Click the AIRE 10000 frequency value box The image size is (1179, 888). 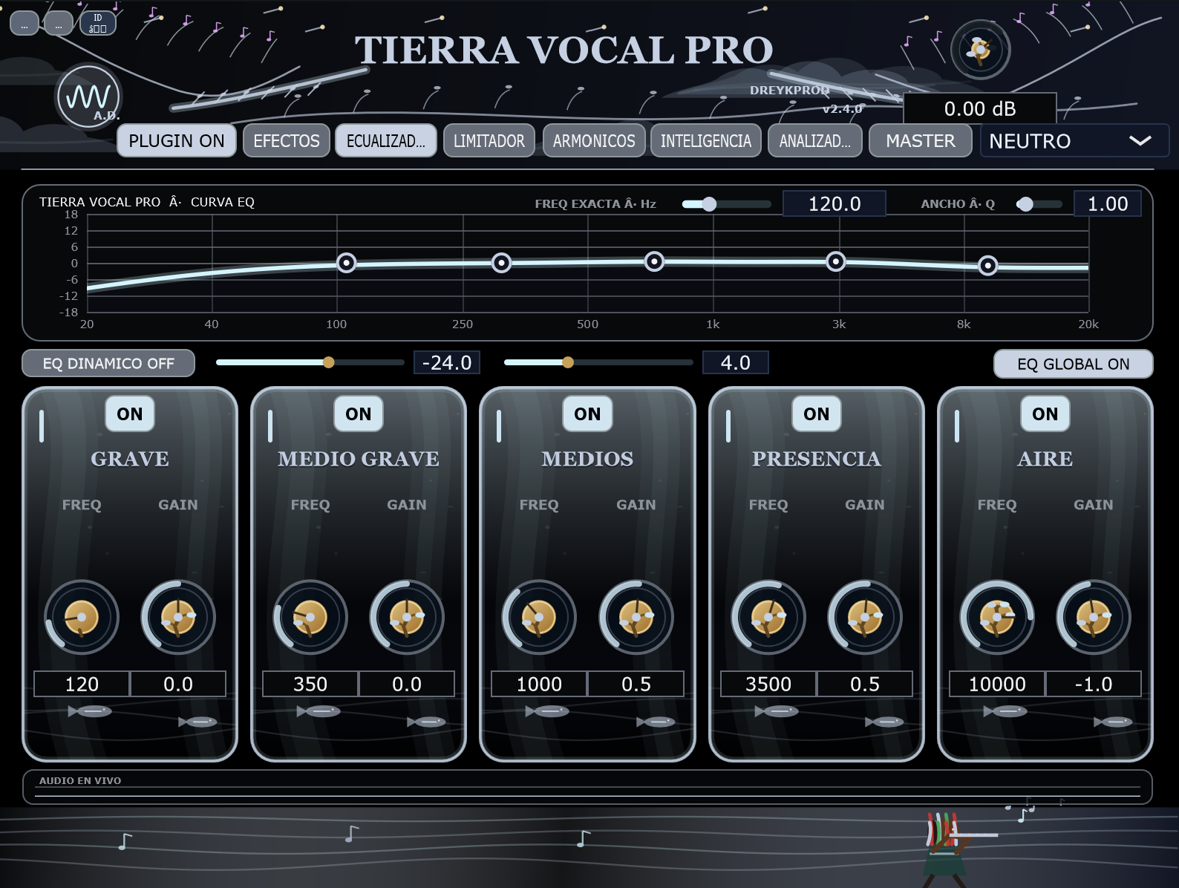(997, 684)
